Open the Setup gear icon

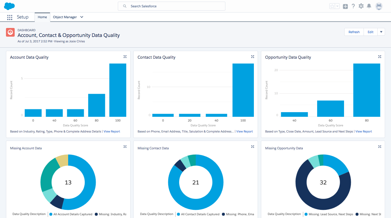pyautogui.click(x=361, y=6)
